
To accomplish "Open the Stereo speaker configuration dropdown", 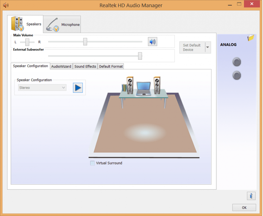I will point(42,88).
